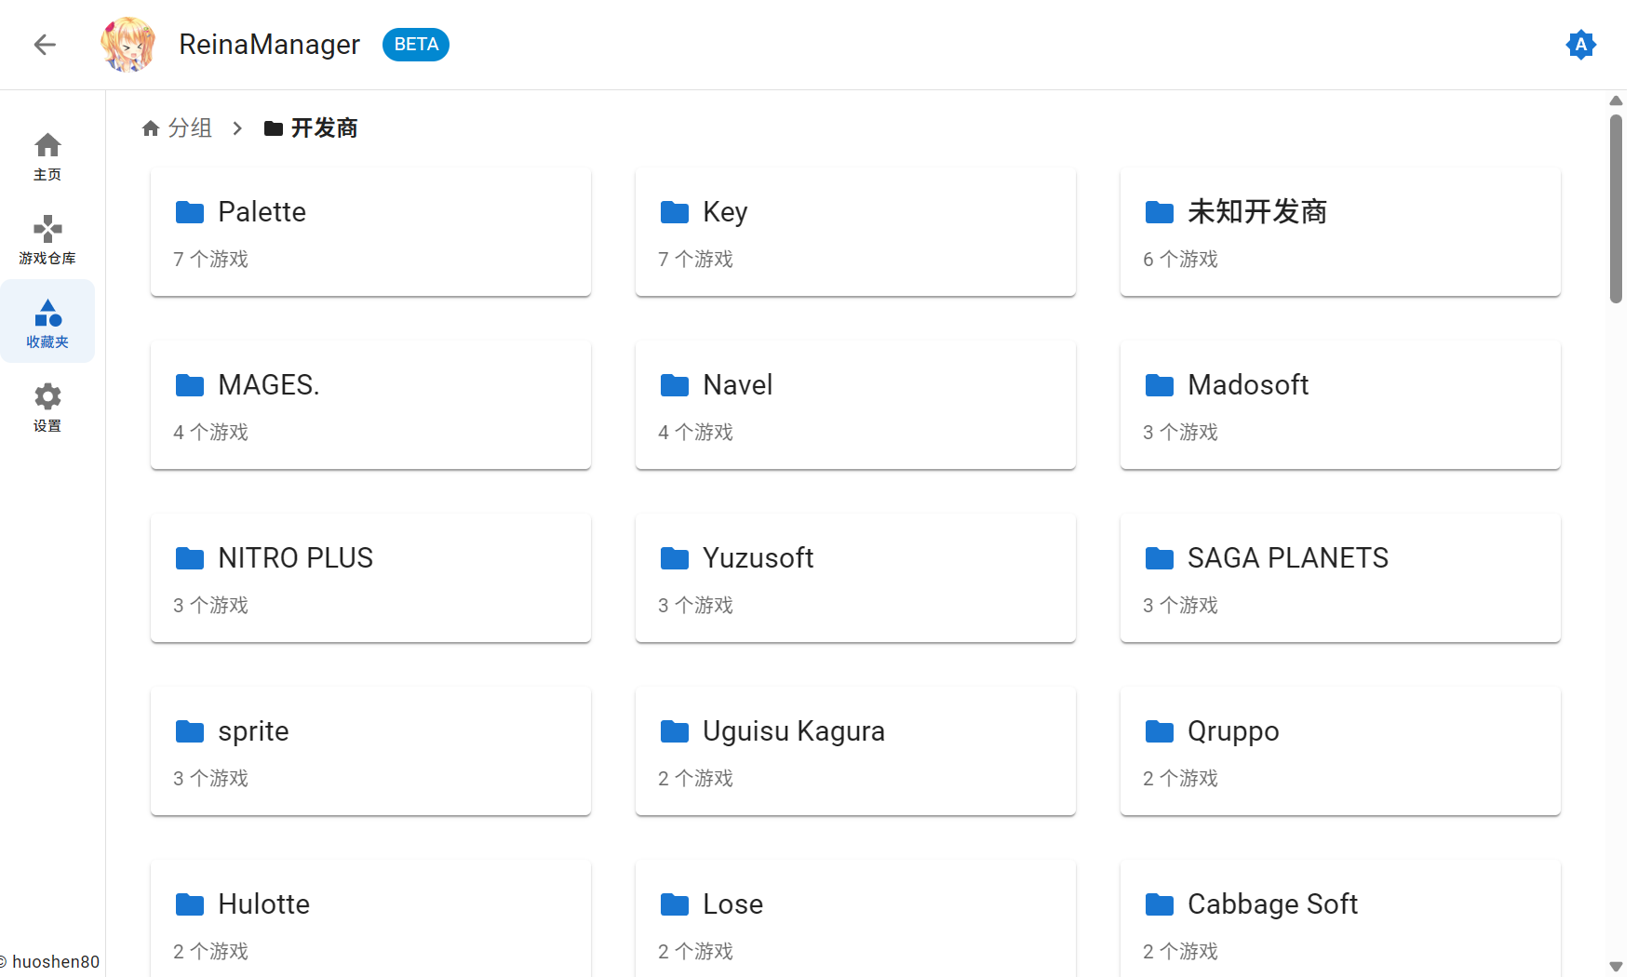Screen dimensions: 1638x977
Task: Click the scrollbar down arrow
Action: (1616, 967)
